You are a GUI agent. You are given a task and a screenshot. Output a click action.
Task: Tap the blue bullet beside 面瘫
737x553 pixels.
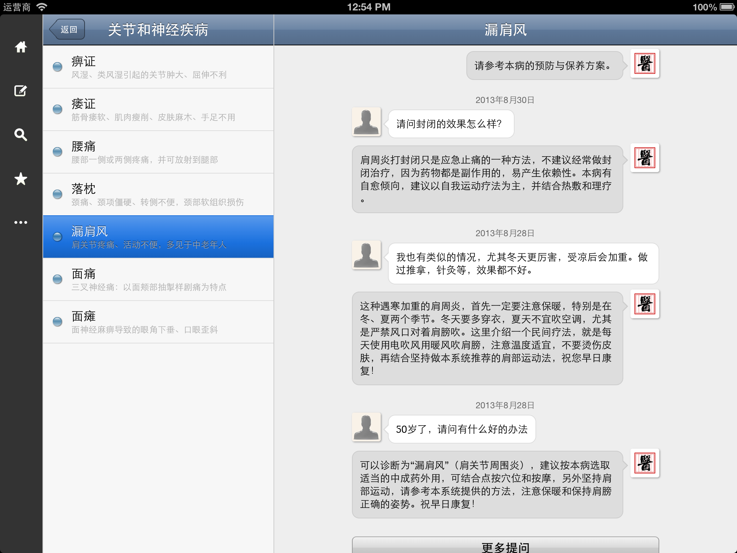click(x=58, y=322)
